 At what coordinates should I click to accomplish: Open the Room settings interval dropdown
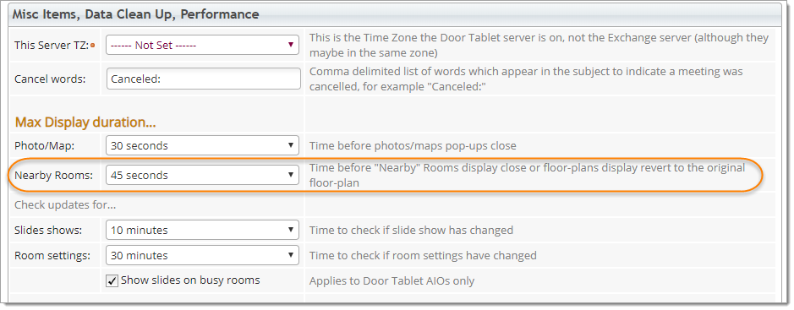click(x=202, y=255)
